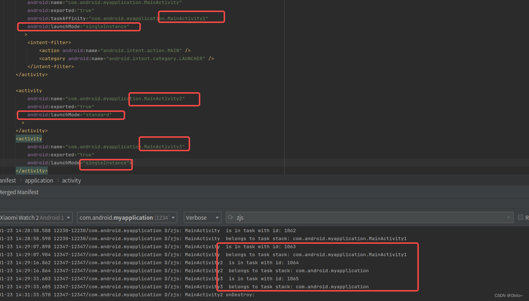Click the highlighted opening <activity tag
529x301 pixels.
29,139
